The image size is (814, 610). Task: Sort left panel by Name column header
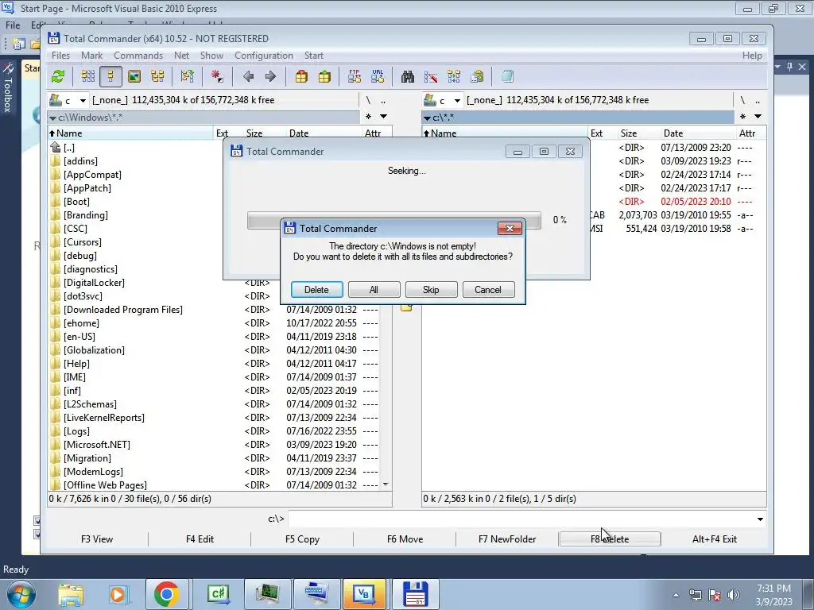[x=130, y=133]
